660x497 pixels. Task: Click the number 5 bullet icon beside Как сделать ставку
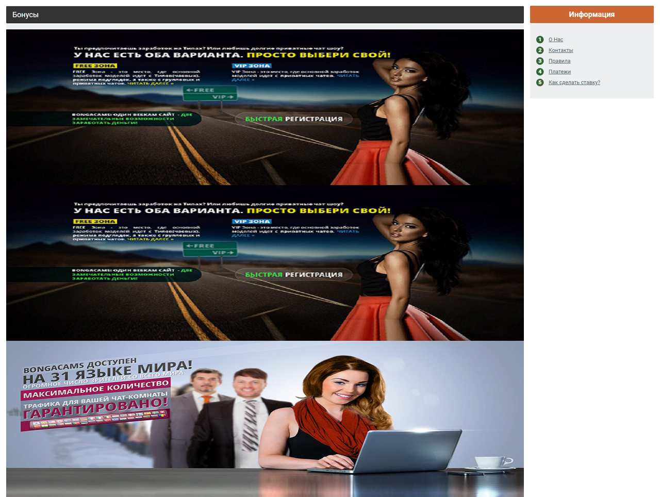click(x=540, y=82)
